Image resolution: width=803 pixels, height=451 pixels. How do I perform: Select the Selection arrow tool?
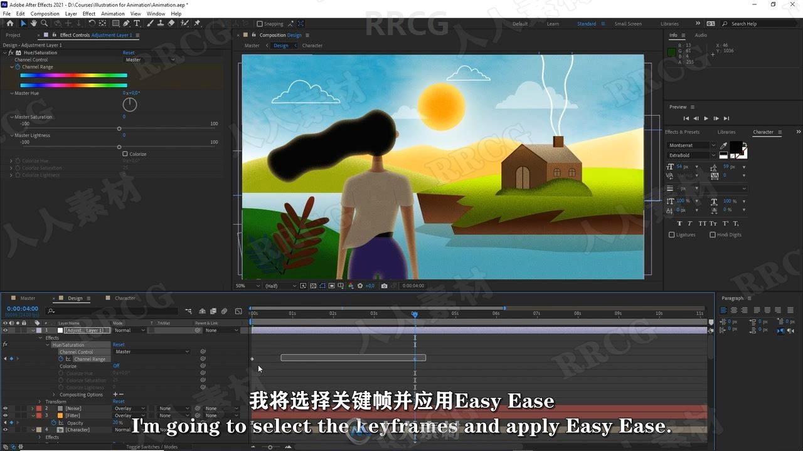24,23
